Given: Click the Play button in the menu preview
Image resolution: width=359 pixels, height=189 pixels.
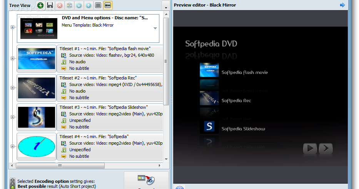Looking at the screenshot, I should 310,148.
